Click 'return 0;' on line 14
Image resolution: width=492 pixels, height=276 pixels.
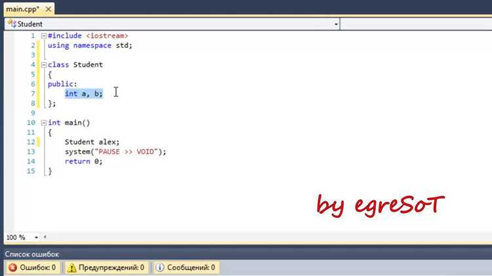coord(83,161)
